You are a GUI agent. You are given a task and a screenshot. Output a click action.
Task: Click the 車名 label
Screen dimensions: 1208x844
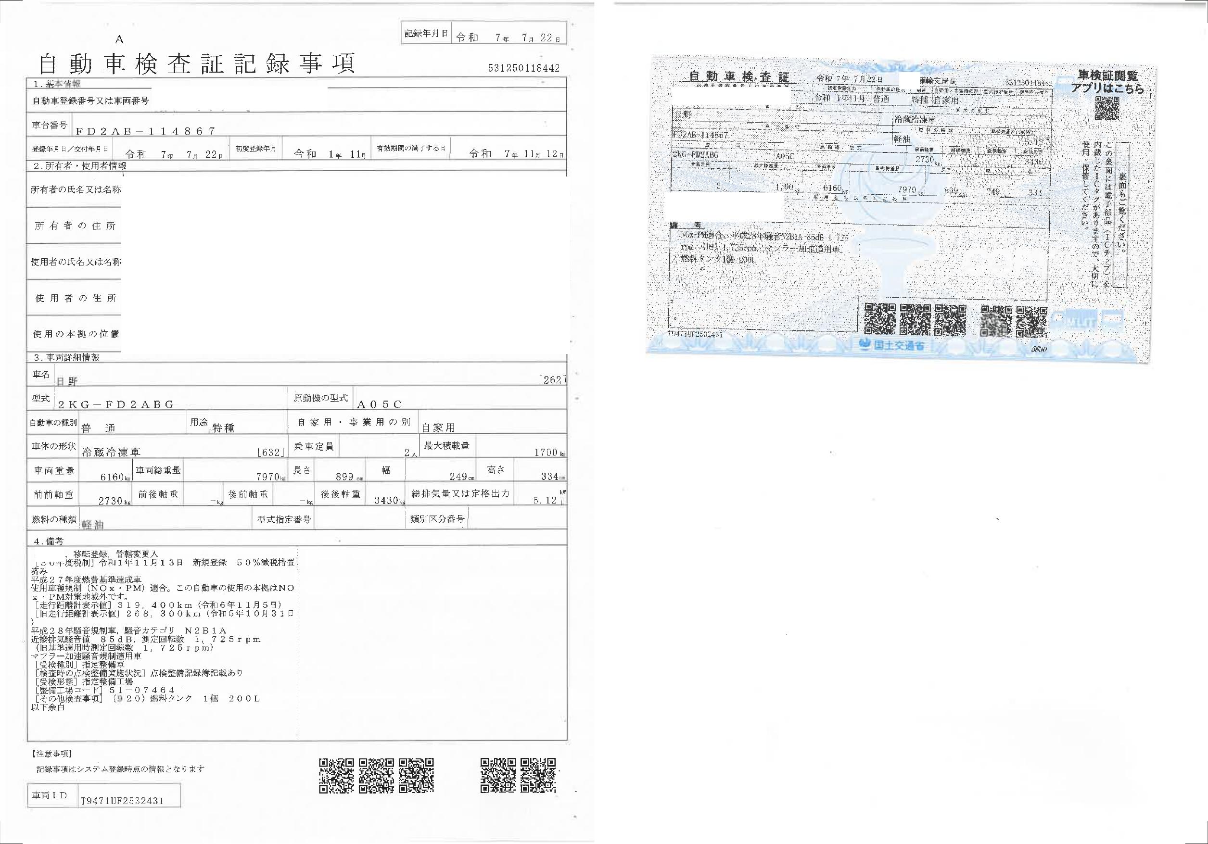[41, 375]
